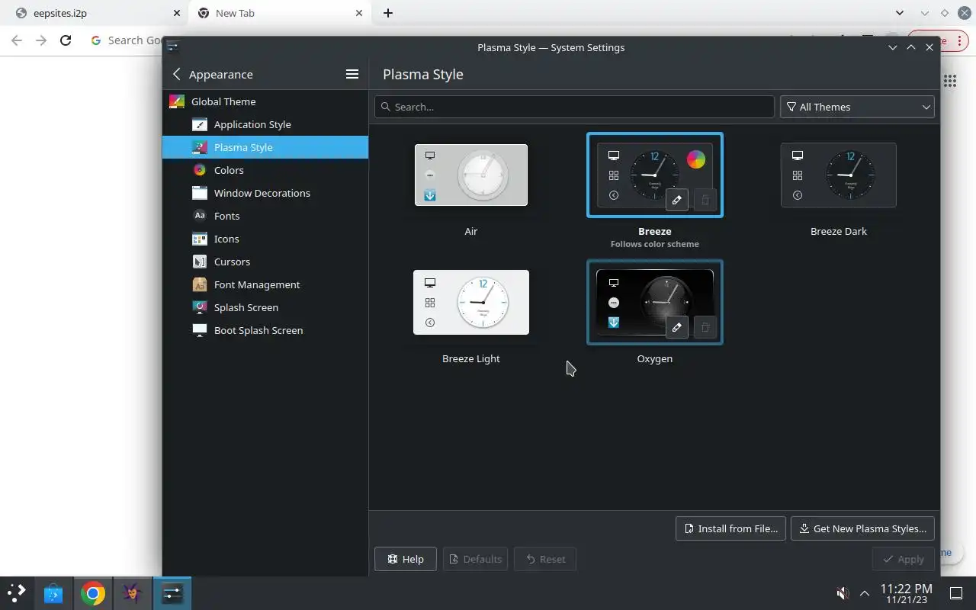
Task: Open Font Management page
Action: [x=265, y=284]
